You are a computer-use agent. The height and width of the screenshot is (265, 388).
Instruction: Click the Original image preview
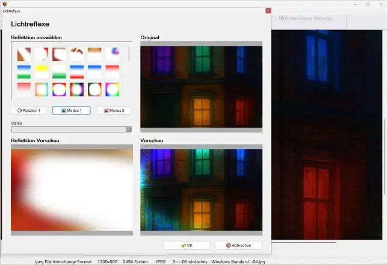201,87
